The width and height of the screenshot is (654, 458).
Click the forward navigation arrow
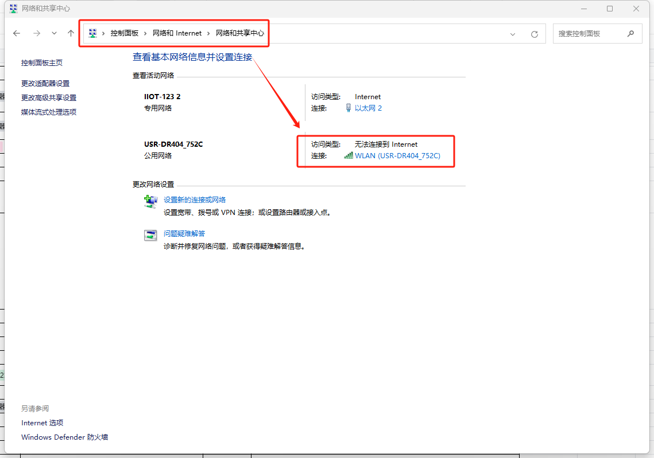pos(36,33)
